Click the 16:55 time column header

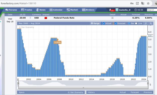[x=22, y=15]
